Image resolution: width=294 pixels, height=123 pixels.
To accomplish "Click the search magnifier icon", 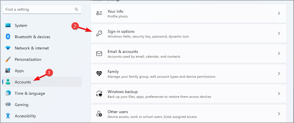I will [76, 9].
